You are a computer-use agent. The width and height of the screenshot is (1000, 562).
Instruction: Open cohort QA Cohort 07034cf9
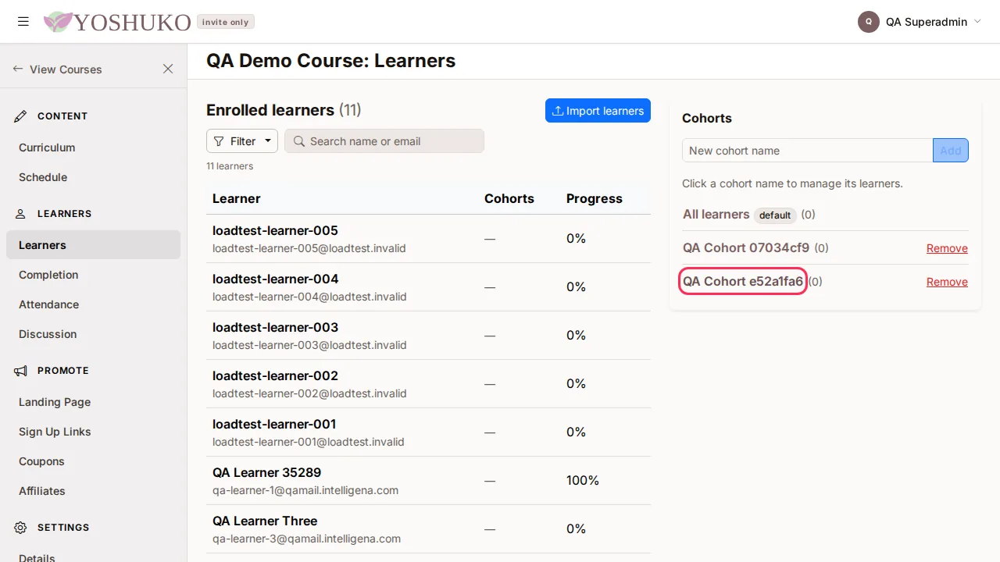coord(746,248)
